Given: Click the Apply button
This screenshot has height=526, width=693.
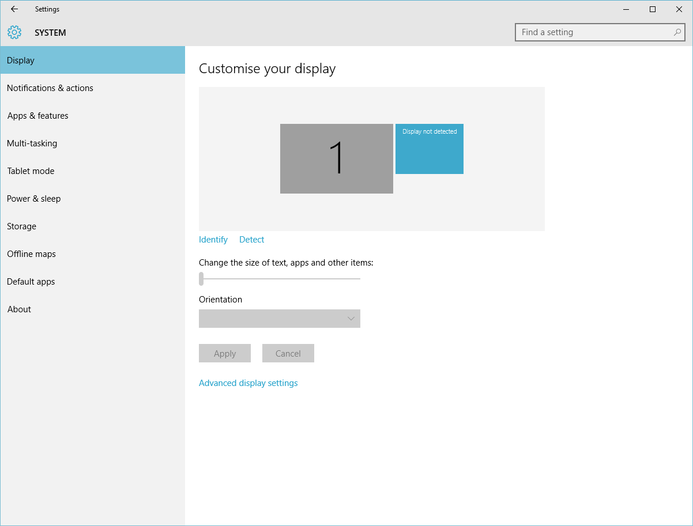Looking at the screenshot, I should (225, 353).
